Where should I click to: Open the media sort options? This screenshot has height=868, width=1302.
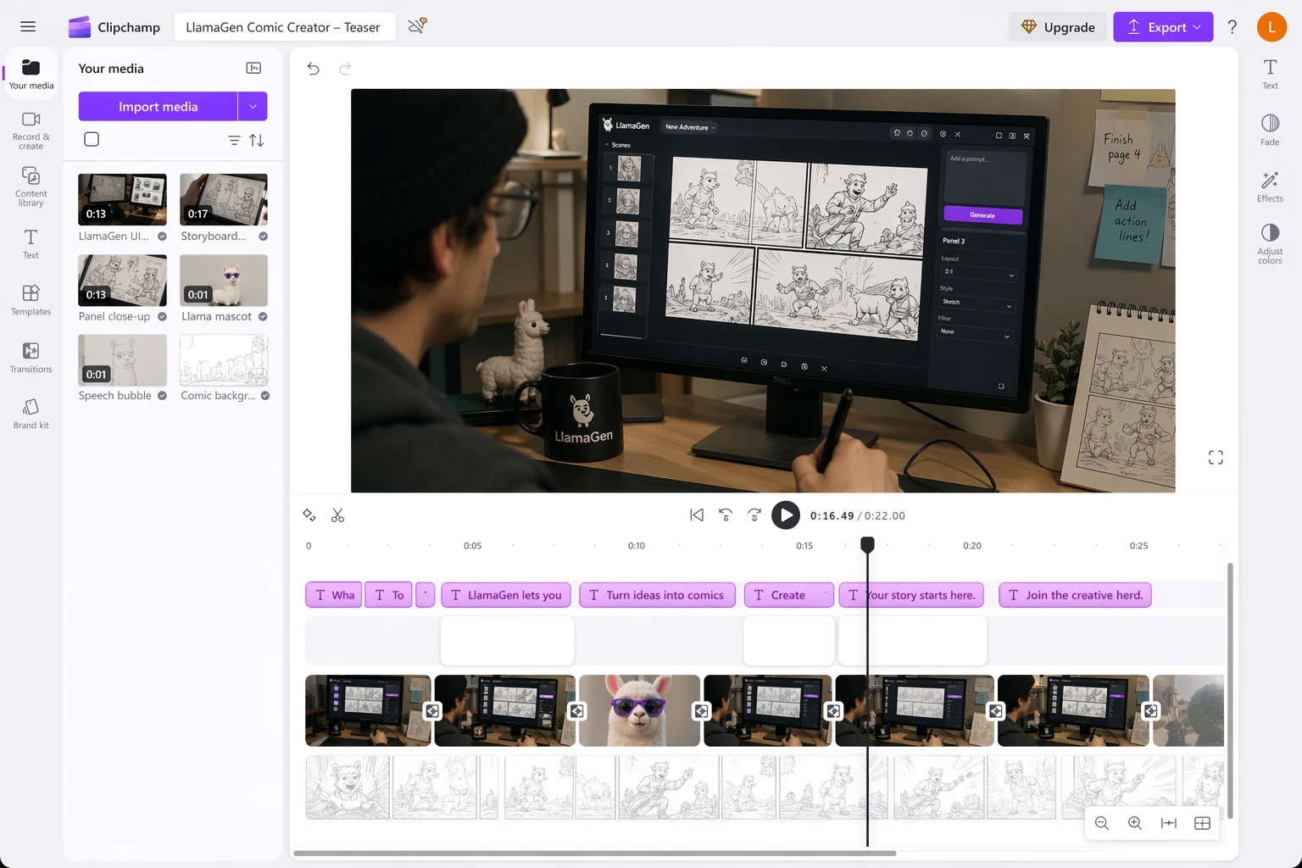click(x=257, y=141)
